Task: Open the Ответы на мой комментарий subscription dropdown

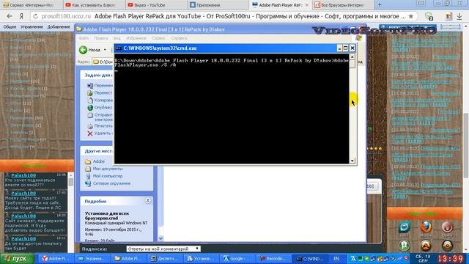Action: point(163,249)
